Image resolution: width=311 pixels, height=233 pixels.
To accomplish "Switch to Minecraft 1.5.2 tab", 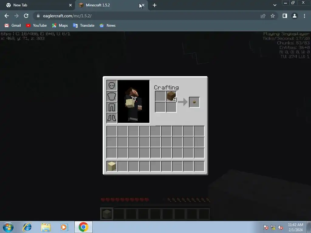I will tap(111, 5).
